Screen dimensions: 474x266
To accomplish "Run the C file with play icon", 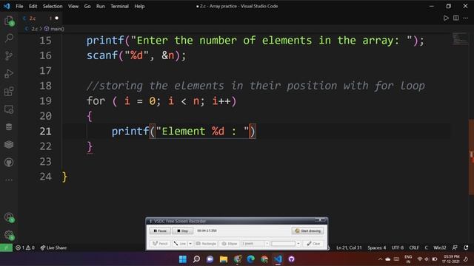I will (446, 18).
